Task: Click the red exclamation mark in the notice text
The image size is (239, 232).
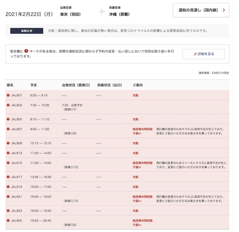Action: tap(26, 51)
